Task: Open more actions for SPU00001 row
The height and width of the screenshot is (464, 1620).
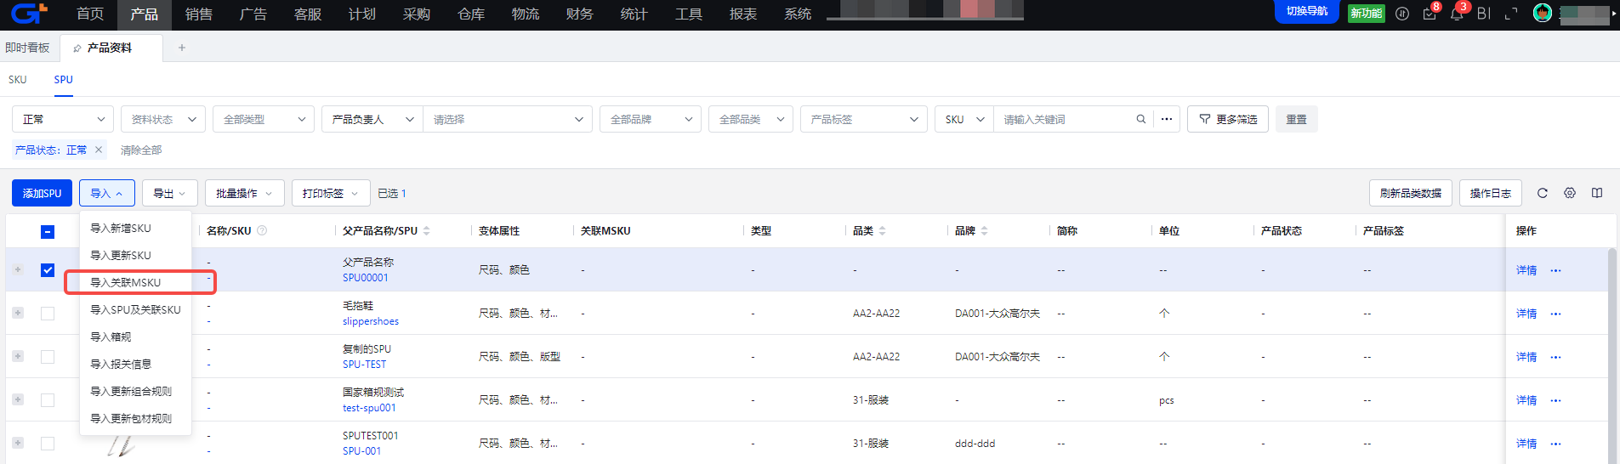Action: 1555,270
